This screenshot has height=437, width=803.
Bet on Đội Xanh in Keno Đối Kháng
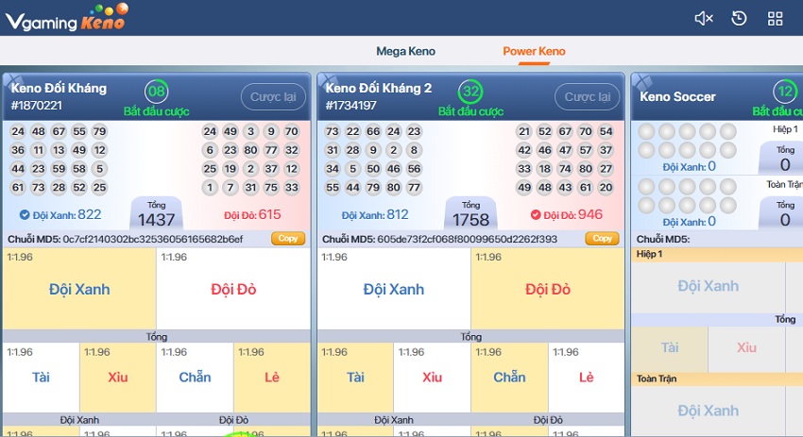tap(79, 289)
